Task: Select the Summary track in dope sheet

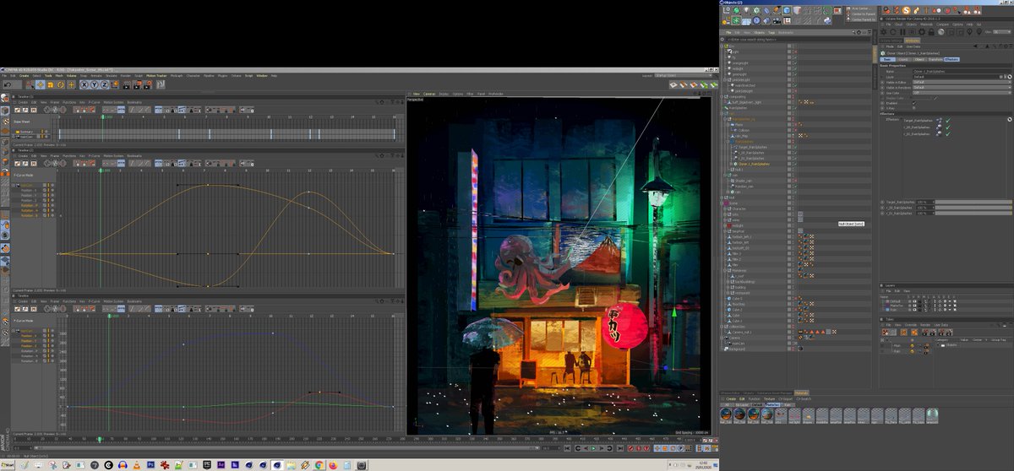Action: (26, 132)
